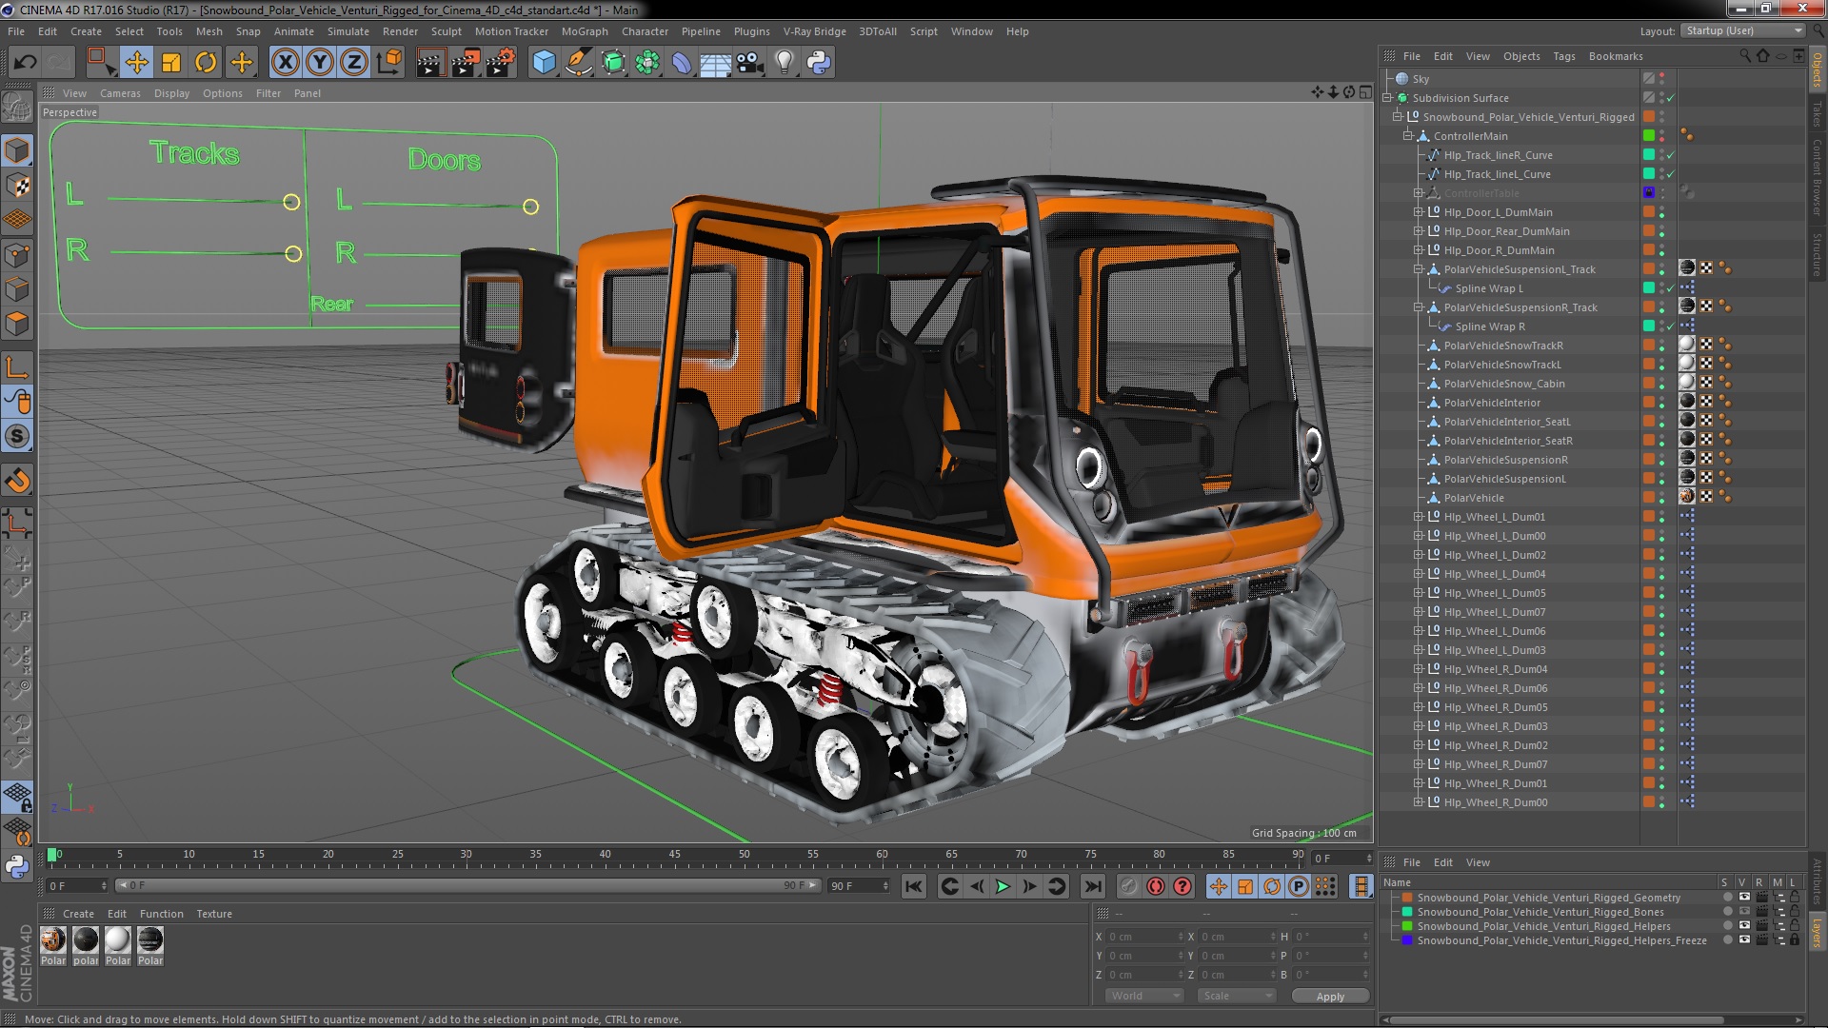The height and width of the screenshot is (1028, 1828).
Task: Click ControllerMain green layer color swatch
Action: coord(1649,136)
